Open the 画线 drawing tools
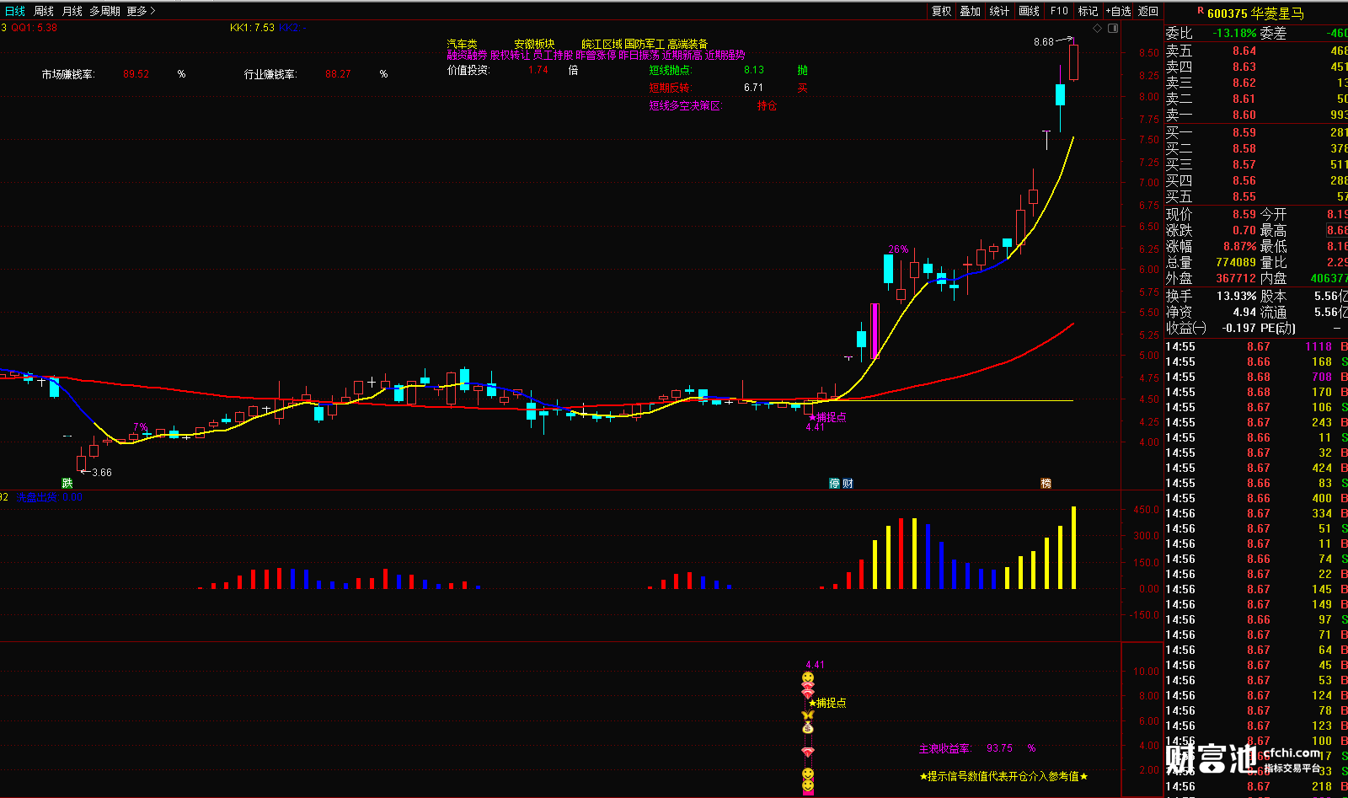Viewport: 1348px width, 798px height. (x=1029, y=11)
